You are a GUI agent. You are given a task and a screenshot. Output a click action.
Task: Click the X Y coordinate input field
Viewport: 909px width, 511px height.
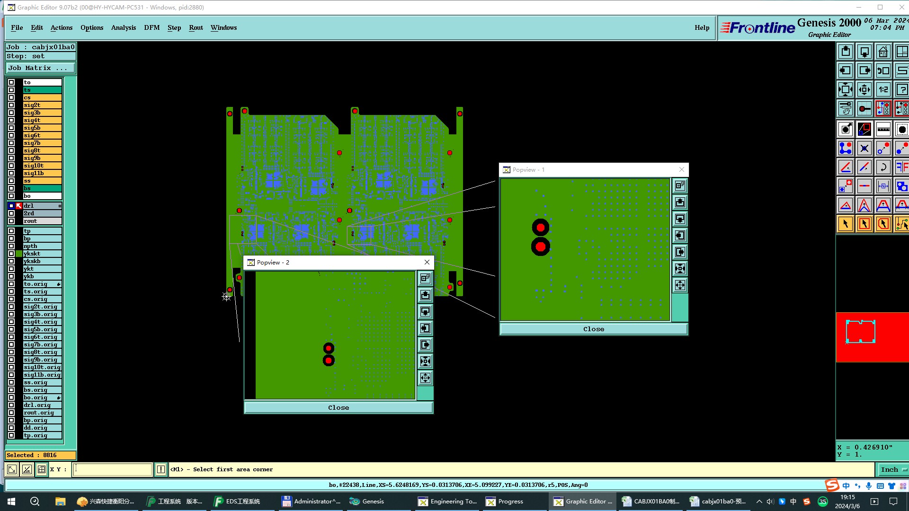coord(112,469)
